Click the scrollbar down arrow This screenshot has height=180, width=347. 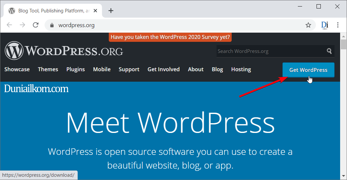click(x=343, y=176)
